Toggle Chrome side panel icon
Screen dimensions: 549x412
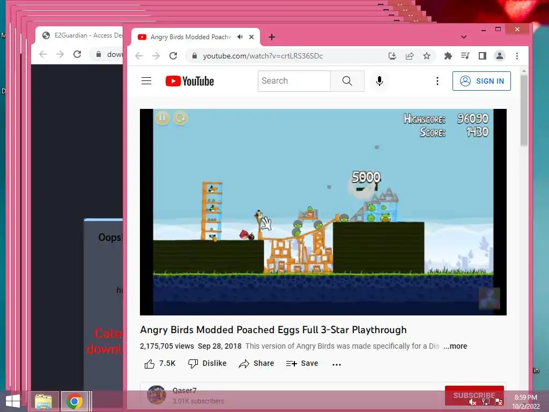tap(482, 56)
